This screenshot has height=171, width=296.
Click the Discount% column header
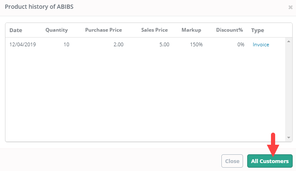click(229, 30)
